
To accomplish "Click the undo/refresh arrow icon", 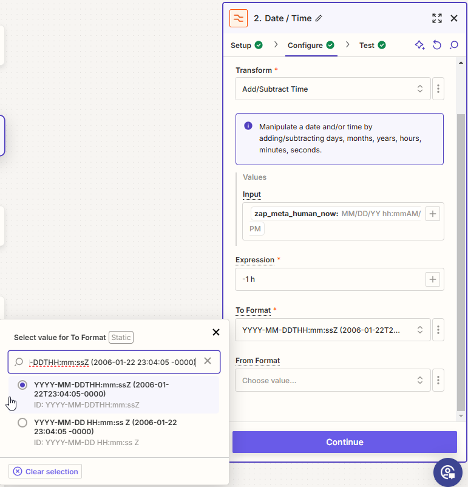I will 437,45.
